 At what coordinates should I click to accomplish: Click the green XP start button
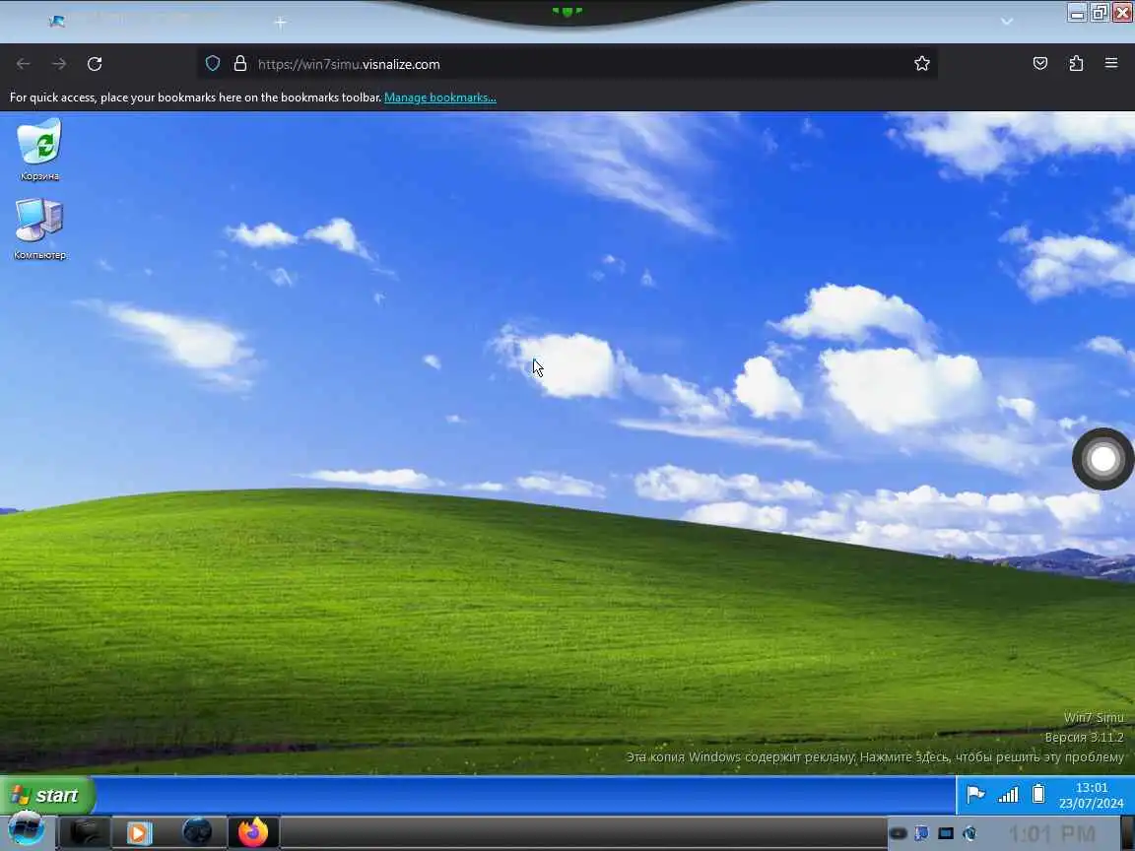[46, 795]
